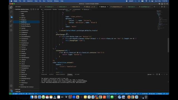Open Dropdown.js in the Explorer

click(x=25, y=43)
